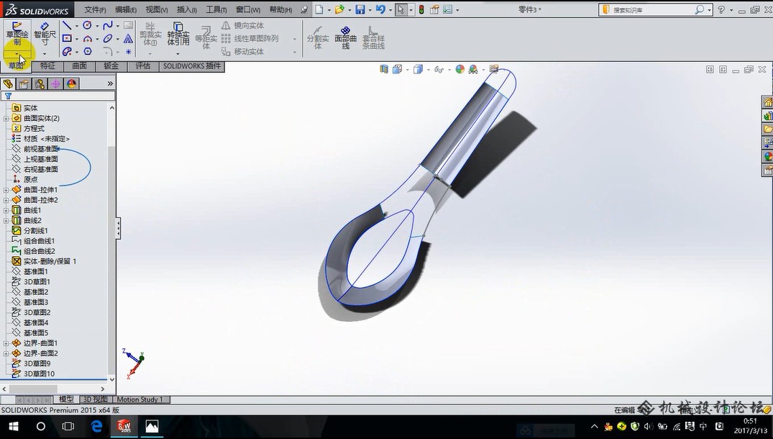Open the 智能尺寸 dropdown arrow
This screenshot has height=439, width=773.
tap(45, 53)
